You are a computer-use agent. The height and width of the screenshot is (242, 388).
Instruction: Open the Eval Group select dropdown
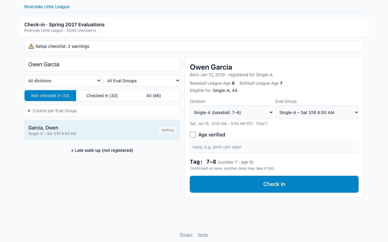click(317, 112)
